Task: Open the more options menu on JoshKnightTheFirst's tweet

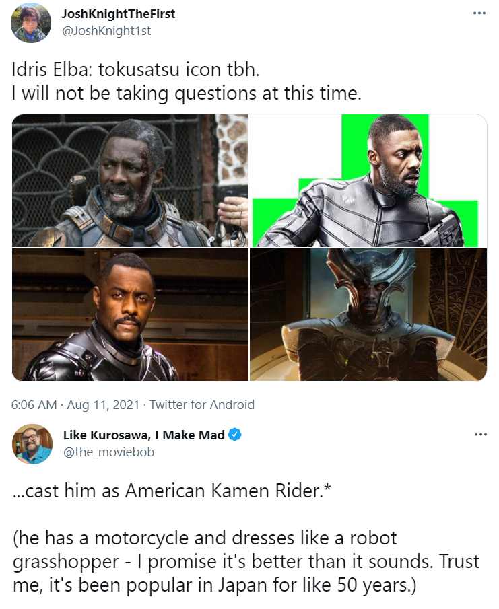Action: tap(479, 13)
